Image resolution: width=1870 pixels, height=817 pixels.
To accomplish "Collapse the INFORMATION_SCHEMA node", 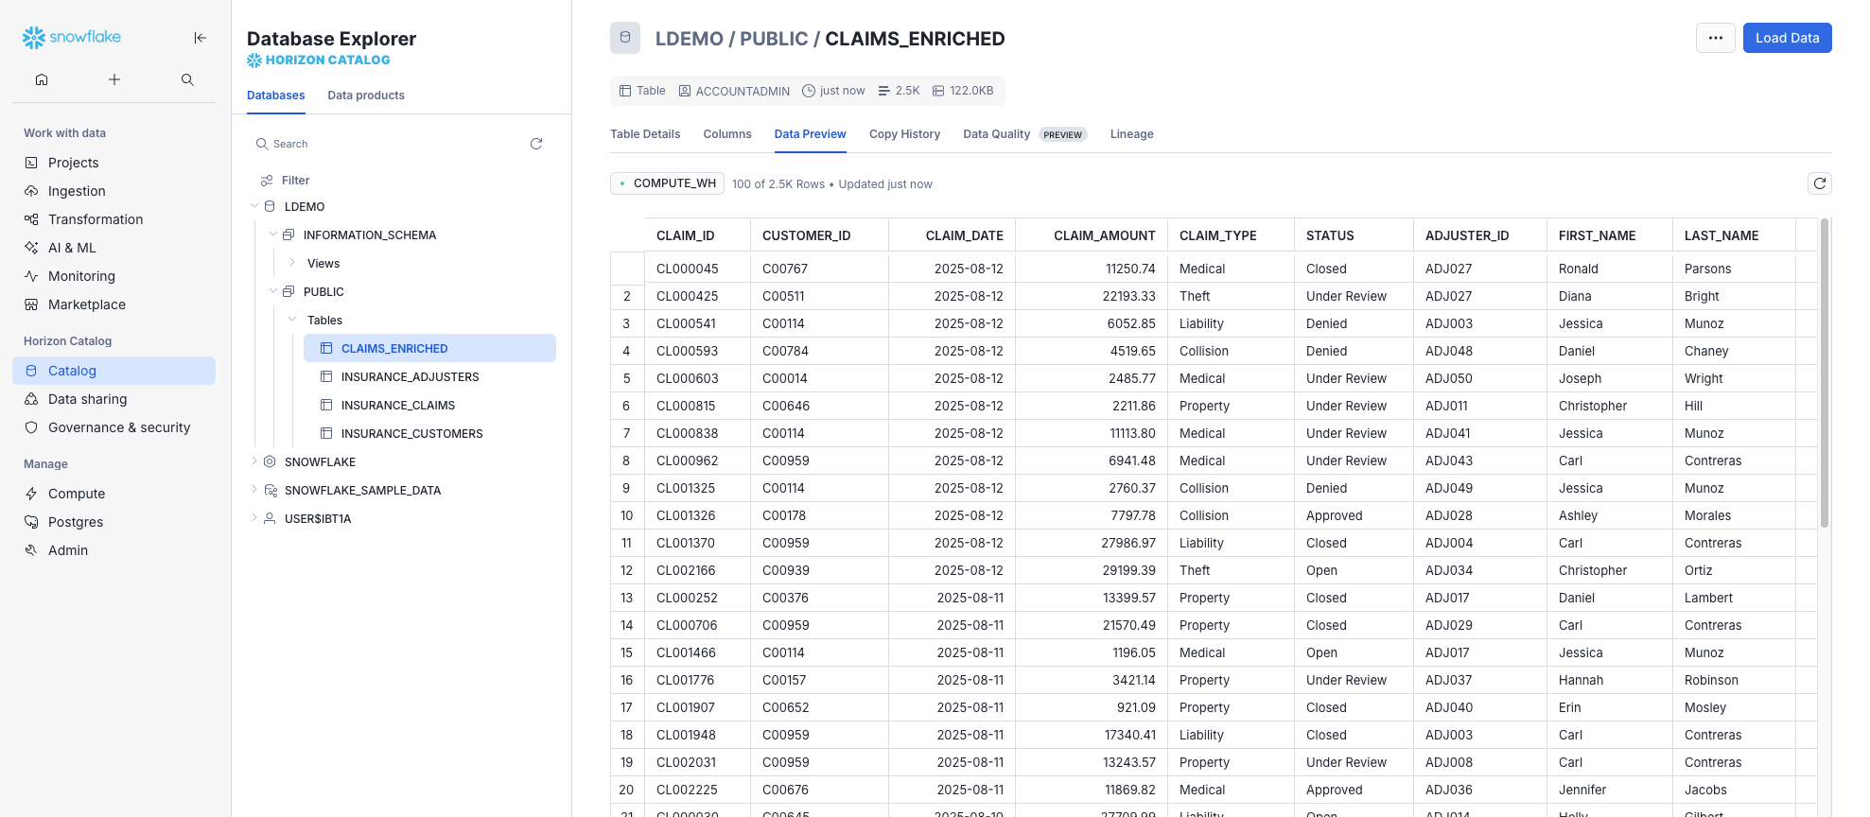I will click(273, 235).
